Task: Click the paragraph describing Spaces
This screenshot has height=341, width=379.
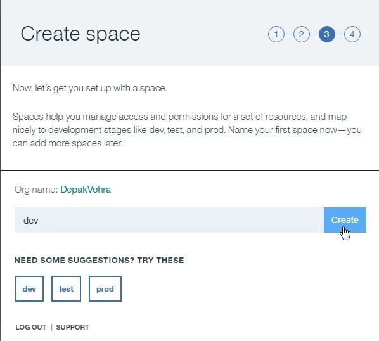Action: click(187, 130)
